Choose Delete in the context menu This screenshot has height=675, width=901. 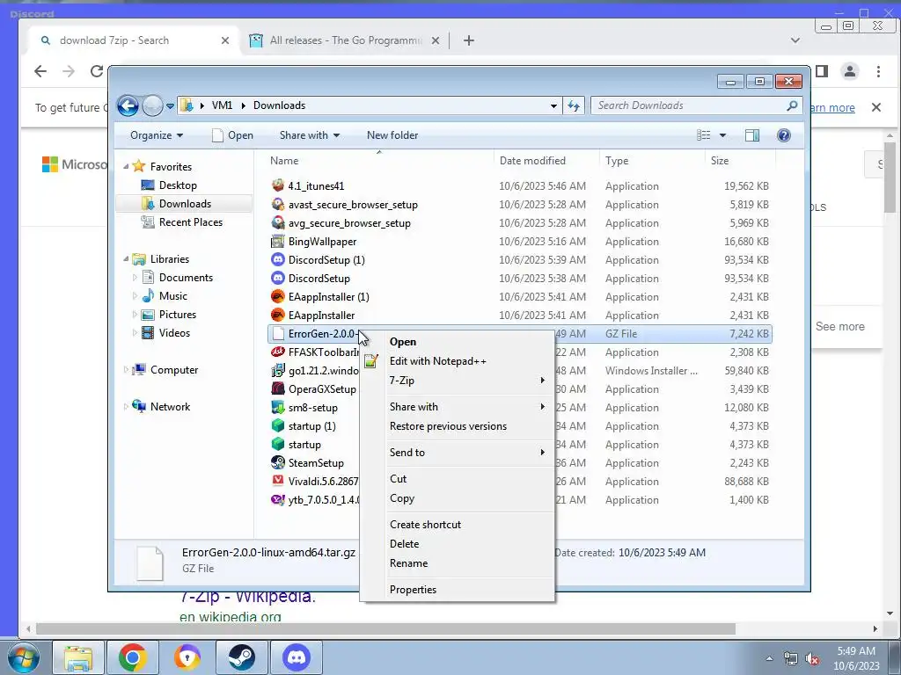pos(458,543)
